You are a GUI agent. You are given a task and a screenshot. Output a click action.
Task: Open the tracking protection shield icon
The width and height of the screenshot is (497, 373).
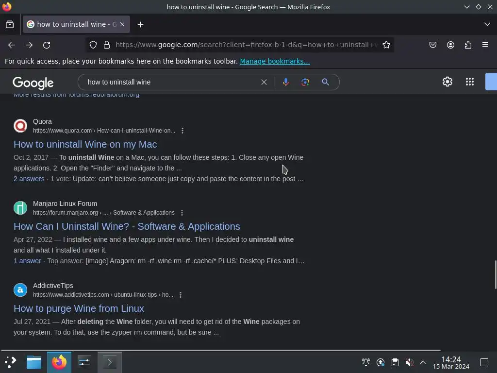[x=93, y=45]
